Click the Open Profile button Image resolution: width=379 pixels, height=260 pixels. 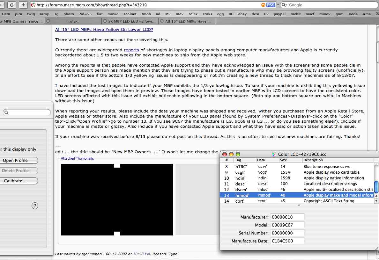coord(19,160)
